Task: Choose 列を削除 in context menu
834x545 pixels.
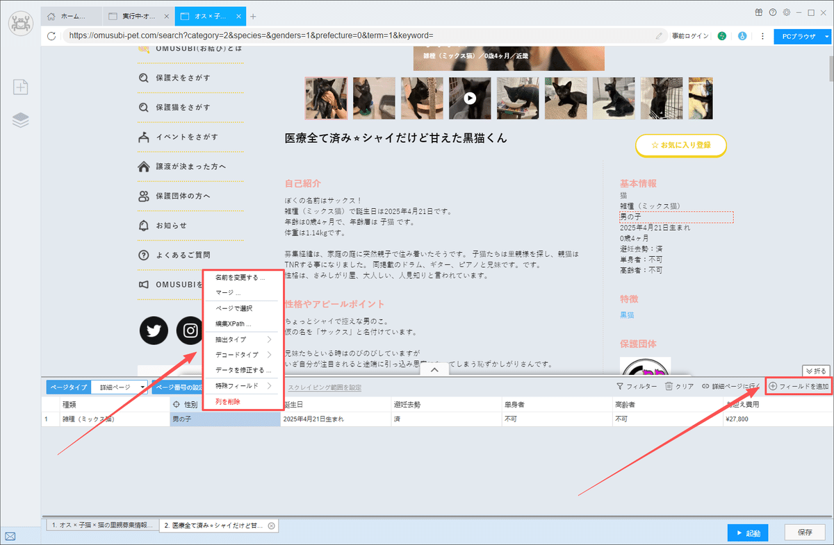Action: tap(243, 402)
